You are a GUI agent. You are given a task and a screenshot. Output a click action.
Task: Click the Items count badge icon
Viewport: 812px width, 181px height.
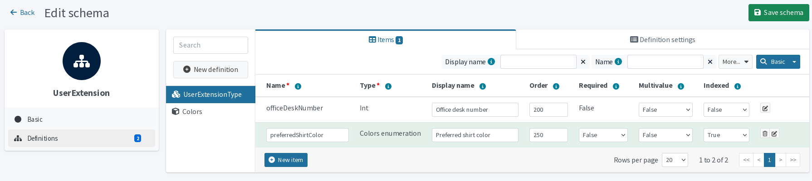tap(399, 40)
